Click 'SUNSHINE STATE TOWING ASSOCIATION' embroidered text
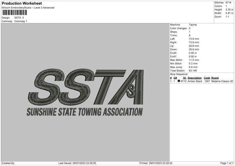Viewport: 235px width, 166px height. click(85, 112)
